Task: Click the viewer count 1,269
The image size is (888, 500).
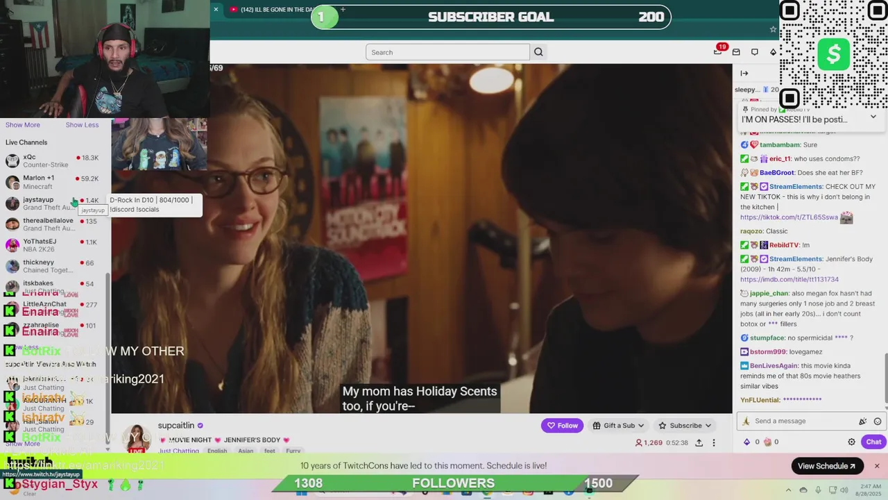Action: click(x=649, y=442)
